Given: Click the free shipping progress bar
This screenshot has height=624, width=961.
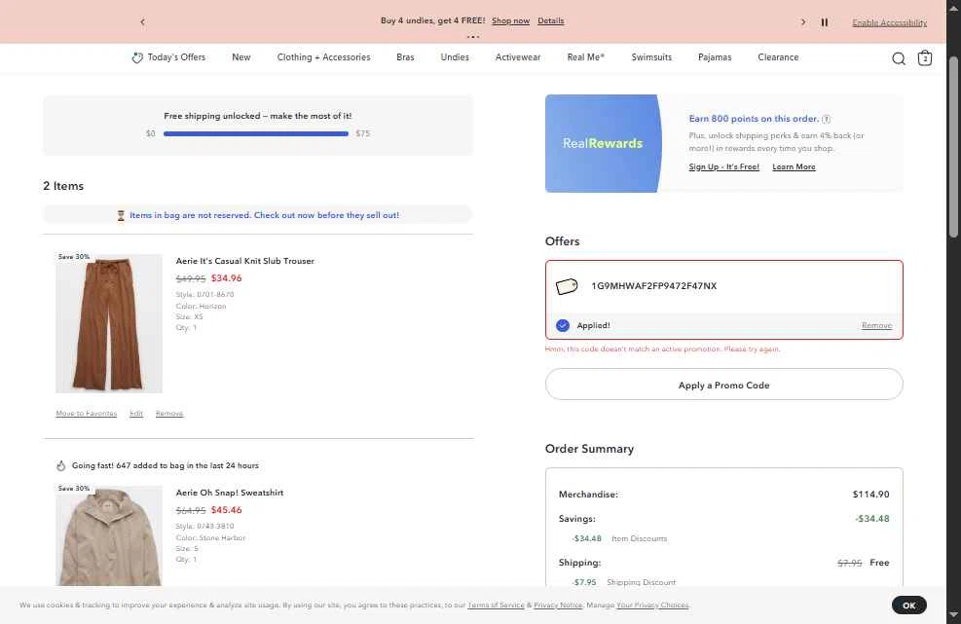Looking at the screenshot, I should (x=256, y=133).
